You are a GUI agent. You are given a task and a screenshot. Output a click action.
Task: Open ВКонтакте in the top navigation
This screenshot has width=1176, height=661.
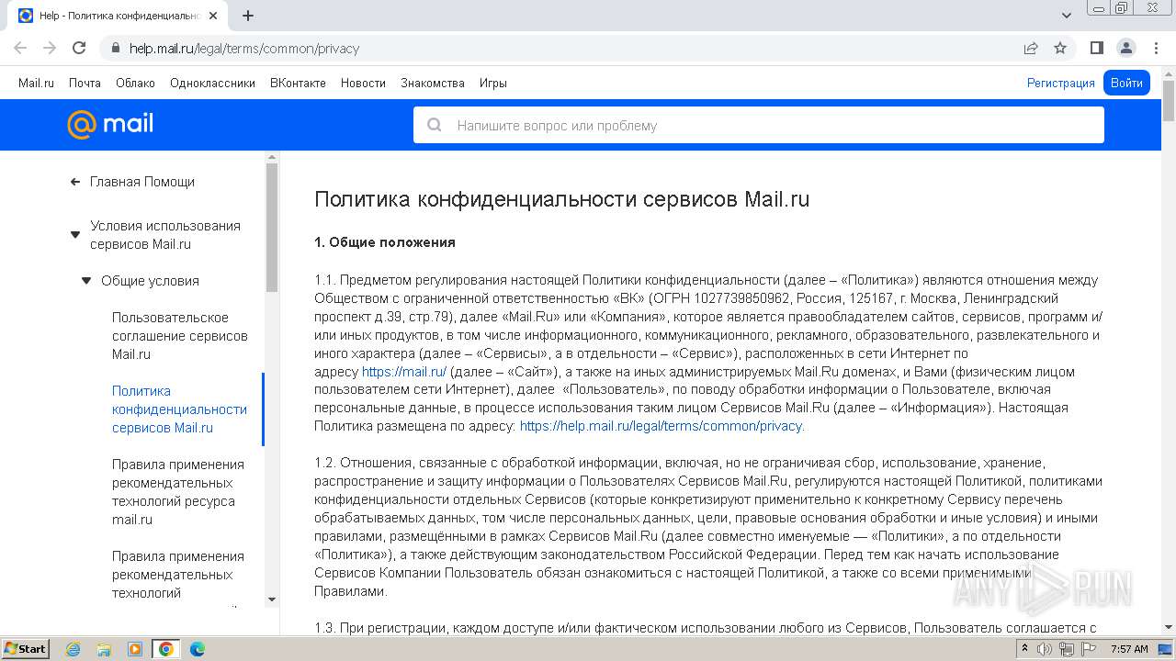298,83
